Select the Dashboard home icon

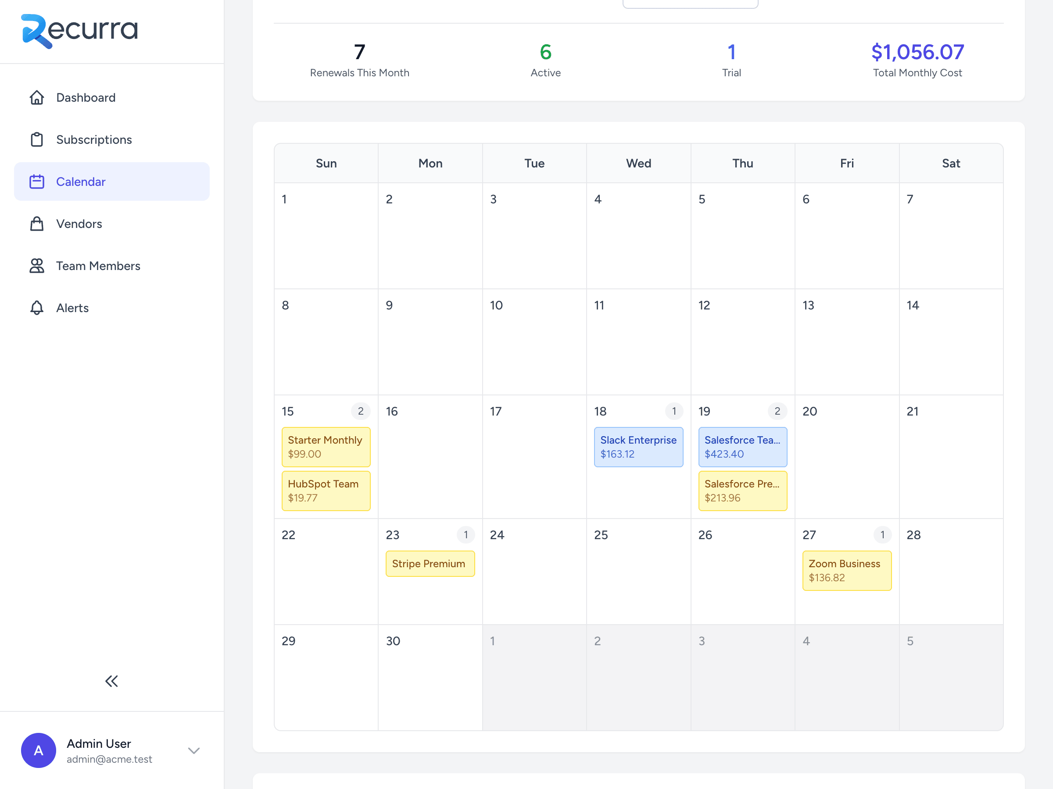(x=37, y=97)
